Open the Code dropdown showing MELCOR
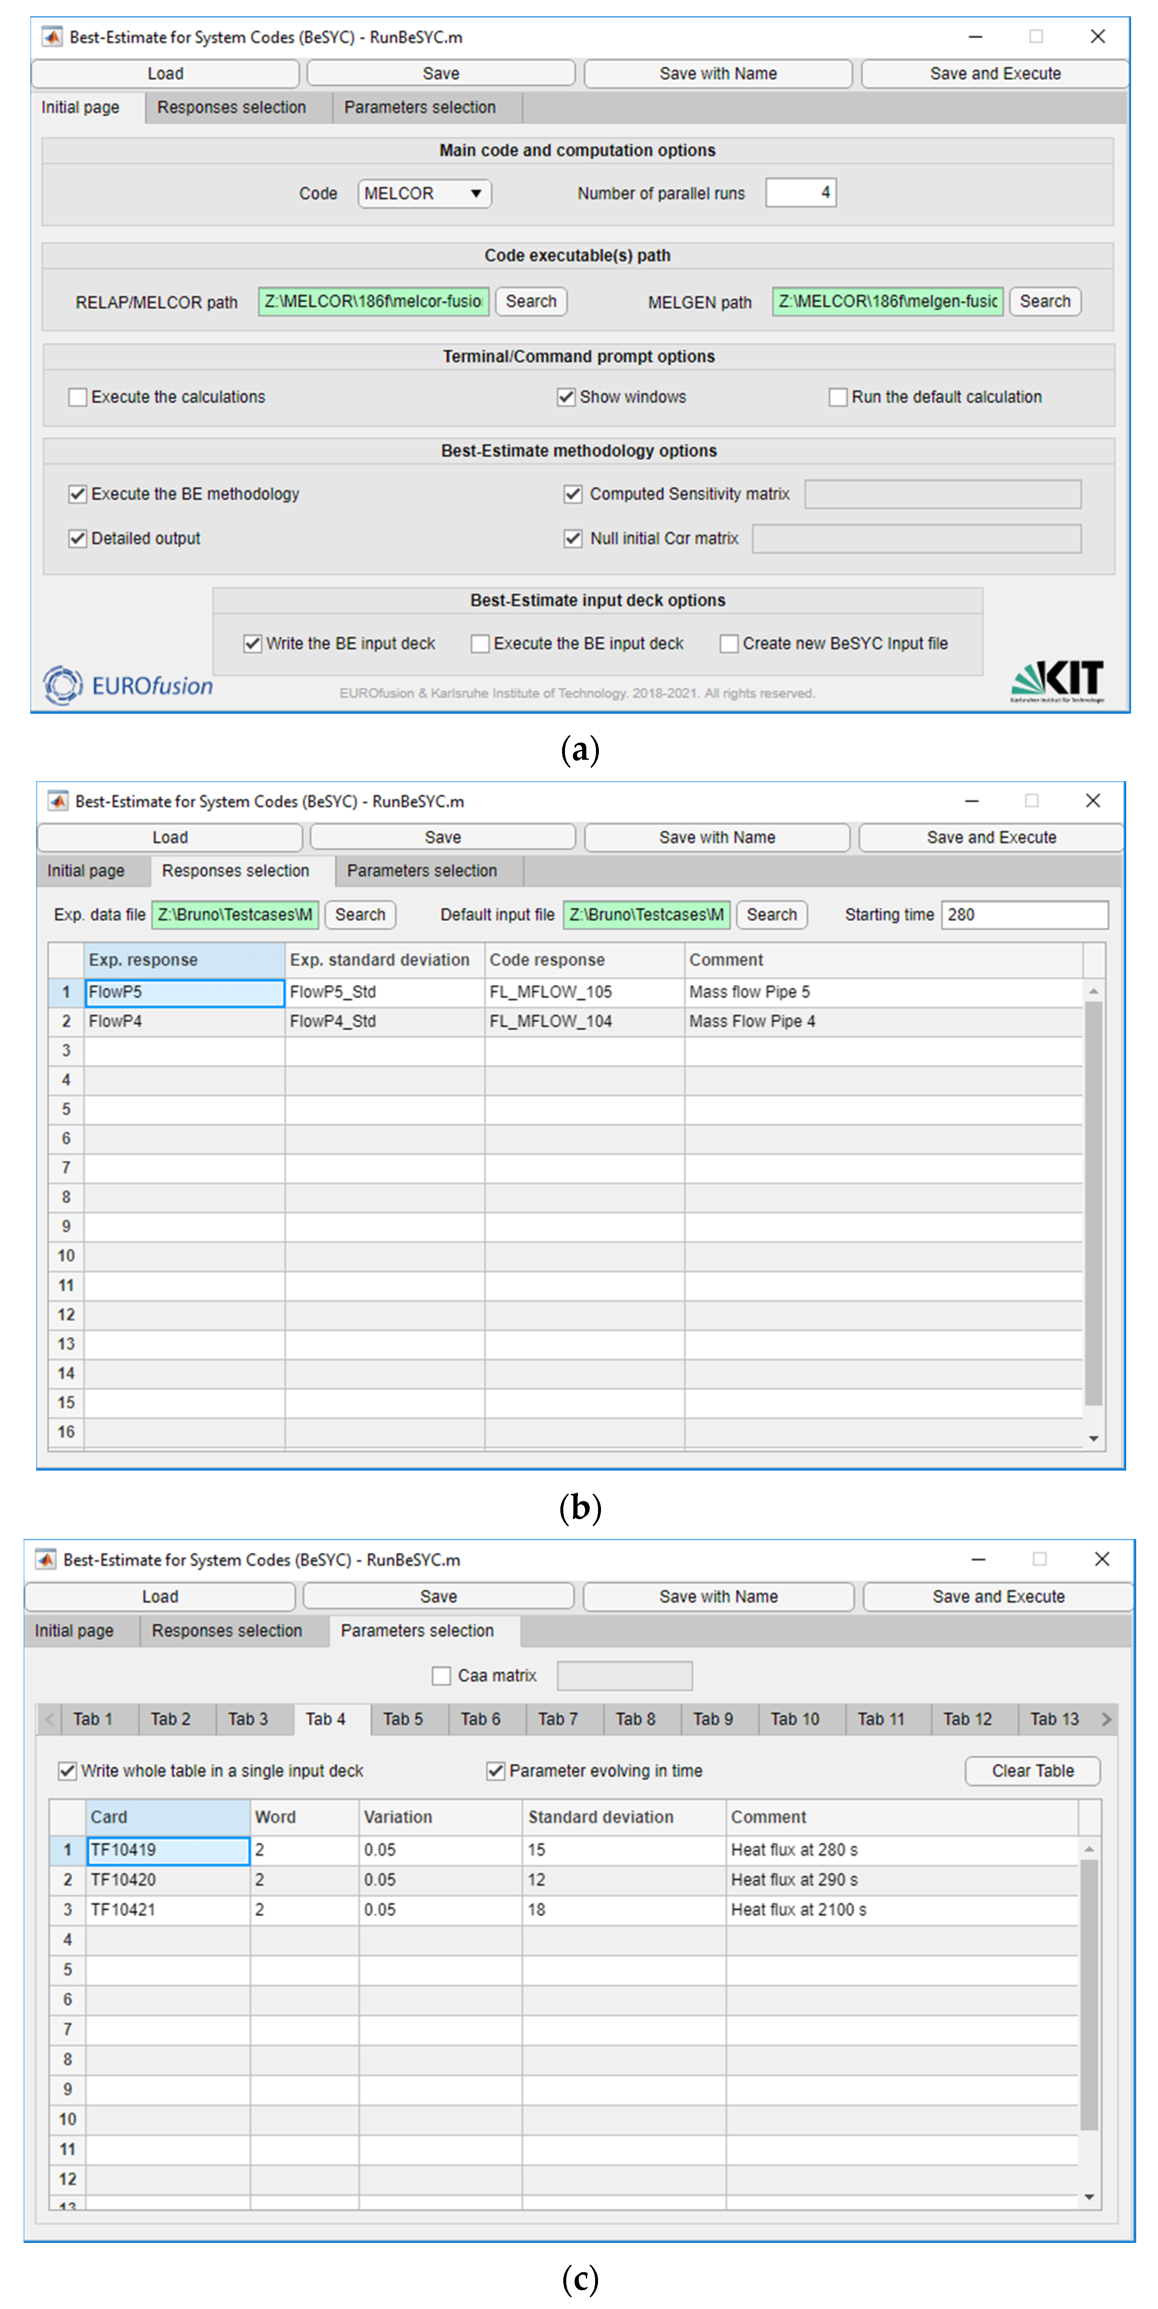This screenshot has width=1158, height=2309. (424, 194)
